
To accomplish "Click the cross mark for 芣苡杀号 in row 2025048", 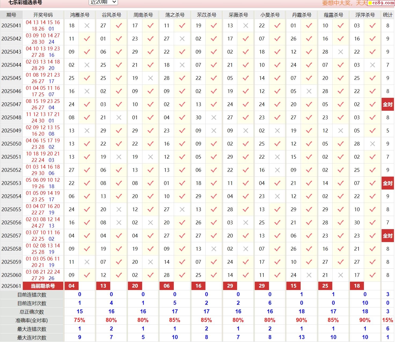I will [x=214, y=118].
